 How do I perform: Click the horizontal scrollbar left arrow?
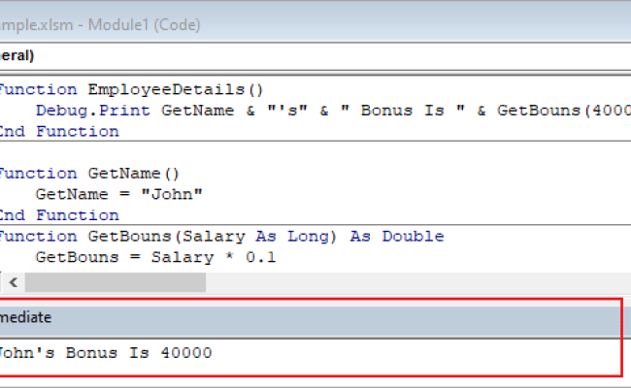14,282
